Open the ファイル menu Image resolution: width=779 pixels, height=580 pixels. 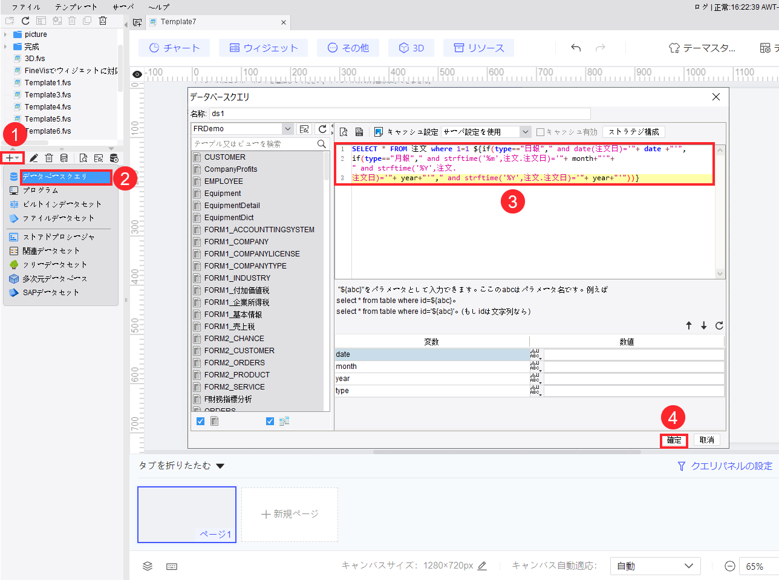pos(27,7)
